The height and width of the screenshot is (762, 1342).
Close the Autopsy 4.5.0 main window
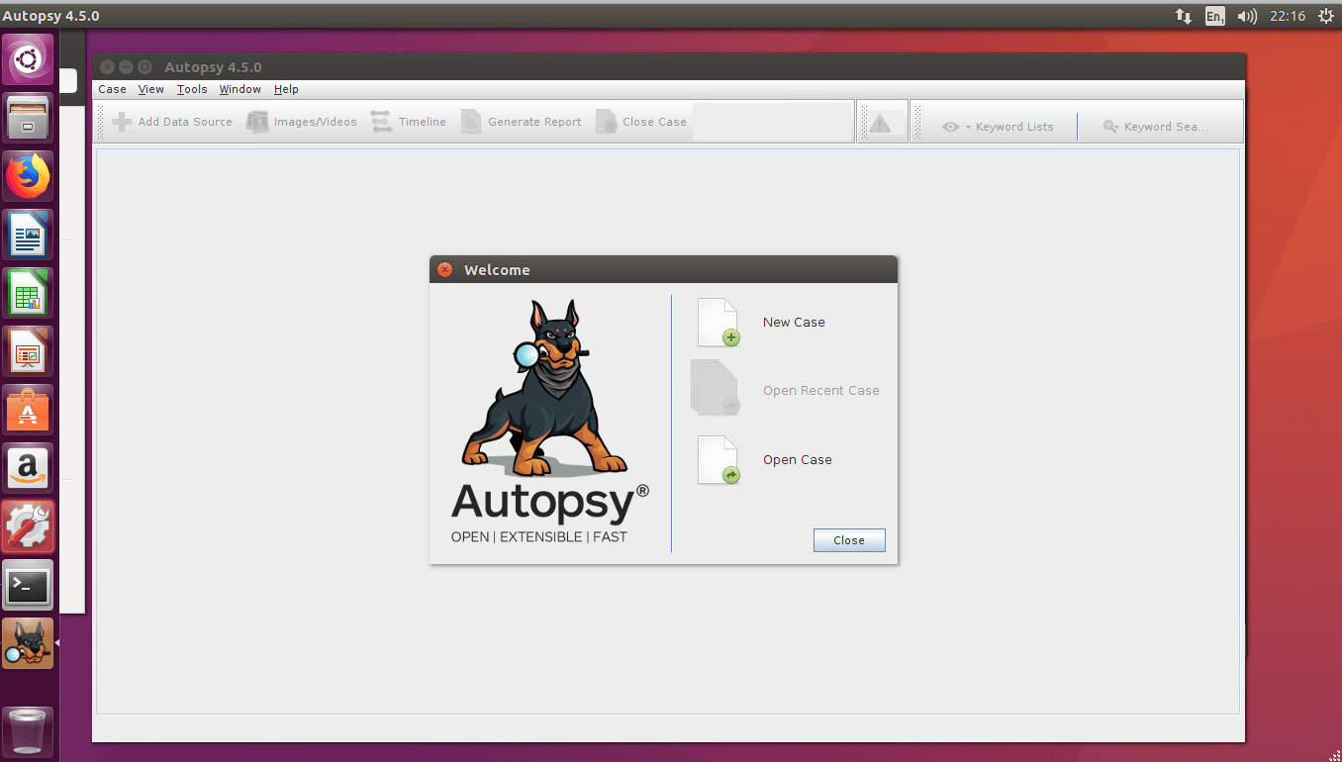click(107, 67)
